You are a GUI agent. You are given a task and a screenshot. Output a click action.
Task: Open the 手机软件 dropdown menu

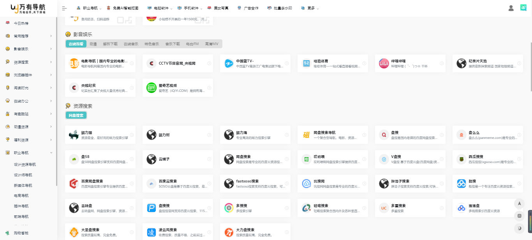click(x=190, y=8)
